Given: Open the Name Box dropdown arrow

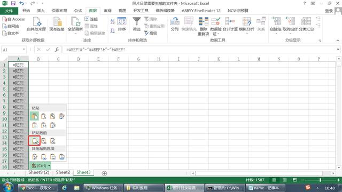Looking at the screenshot, I should click(x=24, y=50).
